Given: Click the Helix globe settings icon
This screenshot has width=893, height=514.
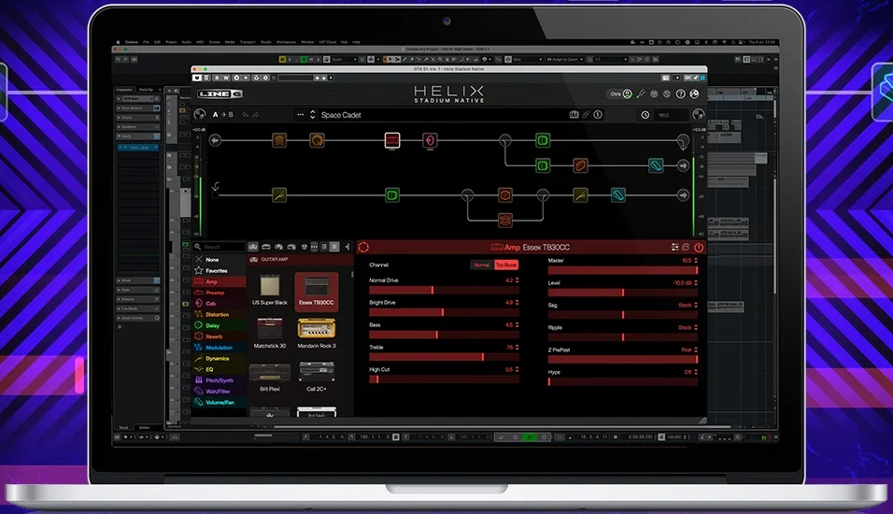Looking at the screenshot, I should click(694, 94).
